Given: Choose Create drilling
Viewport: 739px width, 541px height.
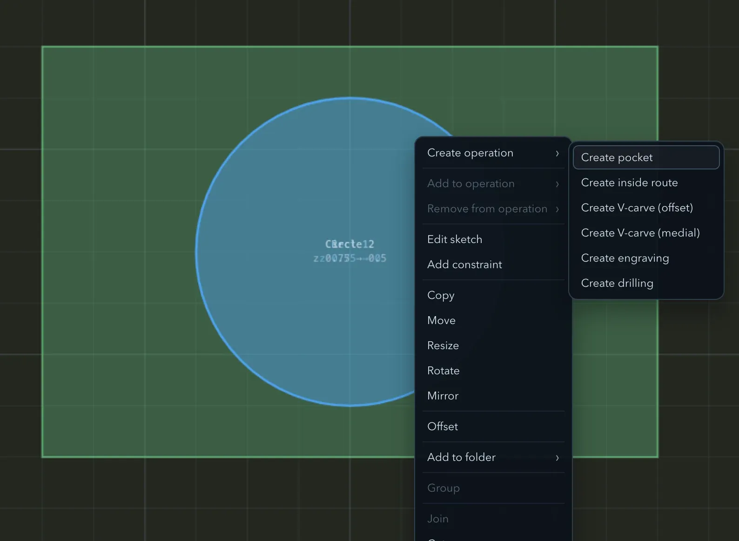Looking at the screenshot, I should coord(646,283).
